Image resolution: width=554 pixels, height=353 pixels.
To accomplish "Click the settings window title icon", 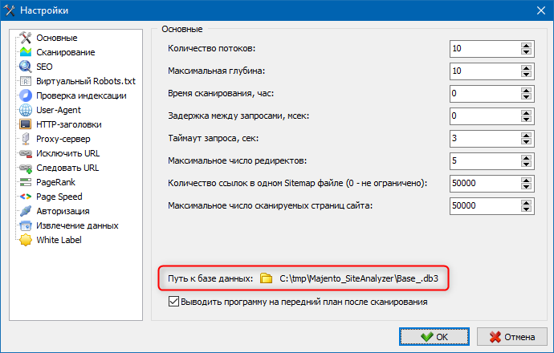I will [9, 10].
